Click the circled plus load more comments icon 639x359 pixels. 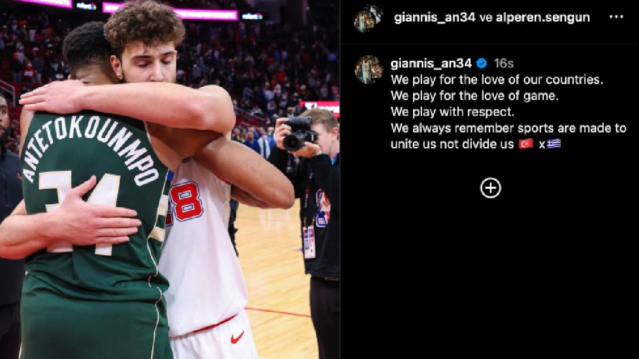click(x=490, y=188)
